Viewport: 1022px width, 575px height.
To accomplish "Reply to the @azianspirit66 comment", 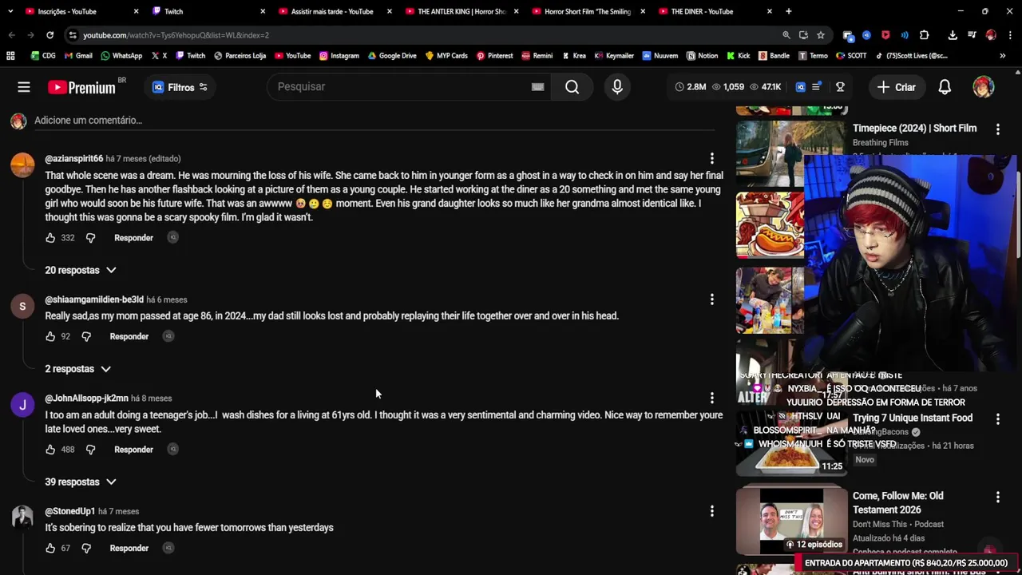I will tap(133, 238).
